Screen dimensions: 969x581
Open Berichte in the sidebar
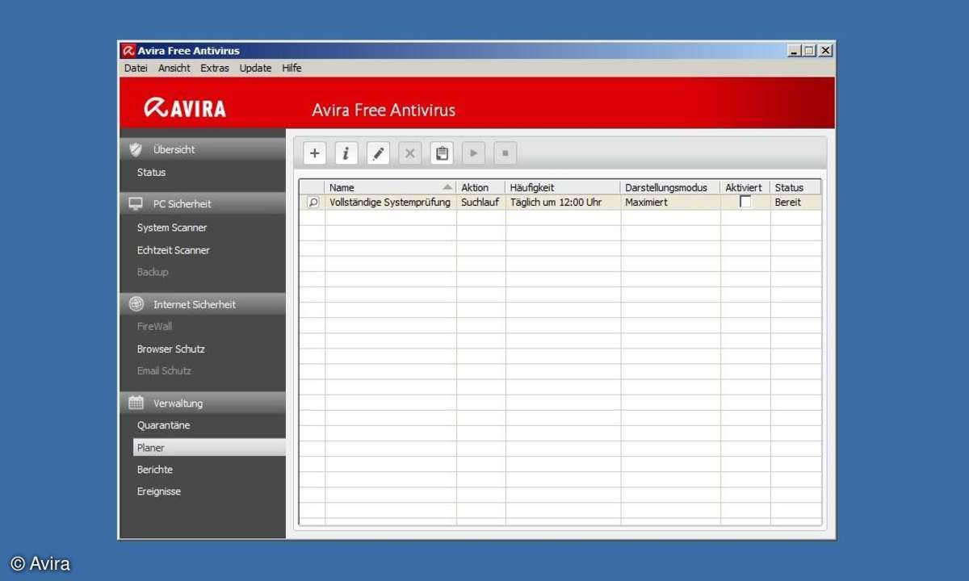click(x=154, y=470)
